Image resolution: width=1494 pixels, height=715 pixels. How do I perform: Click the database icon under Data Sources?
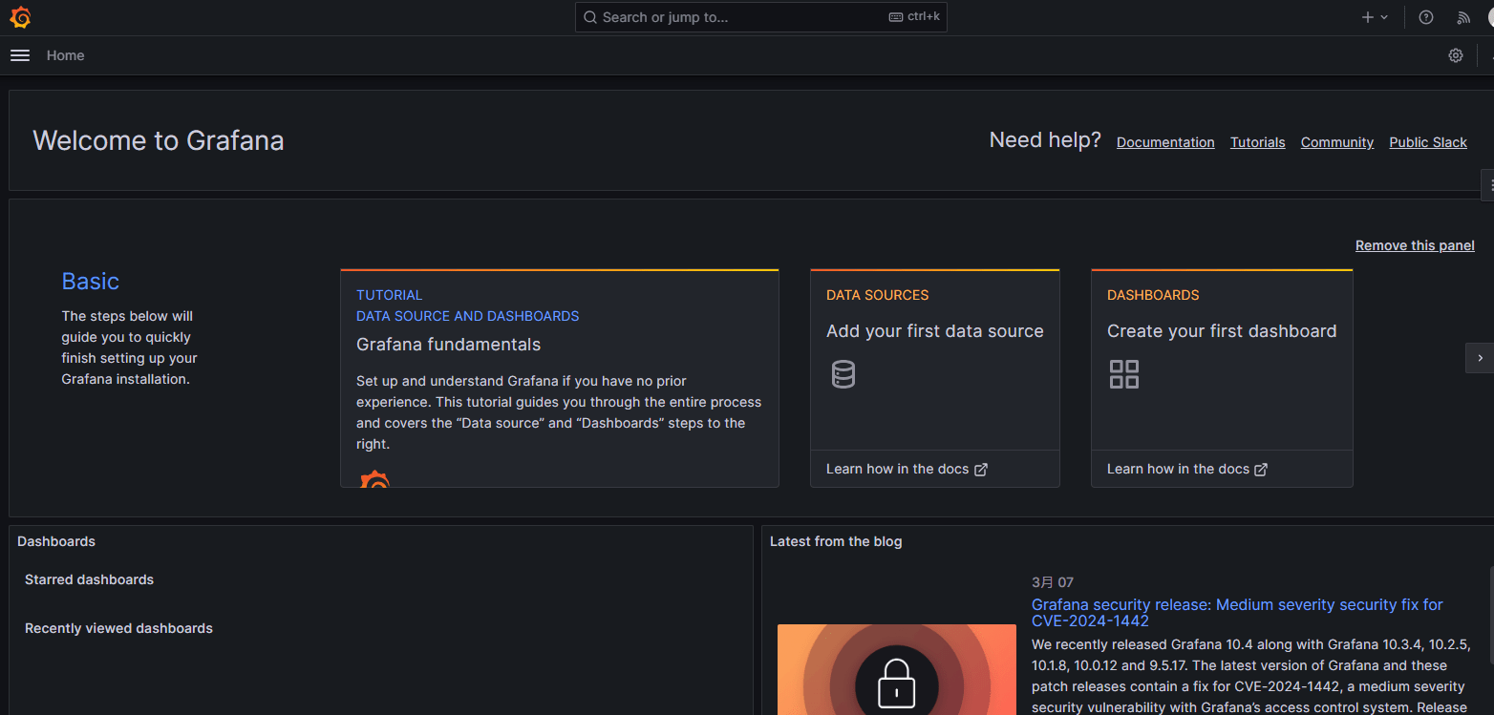tap(843, 374)
